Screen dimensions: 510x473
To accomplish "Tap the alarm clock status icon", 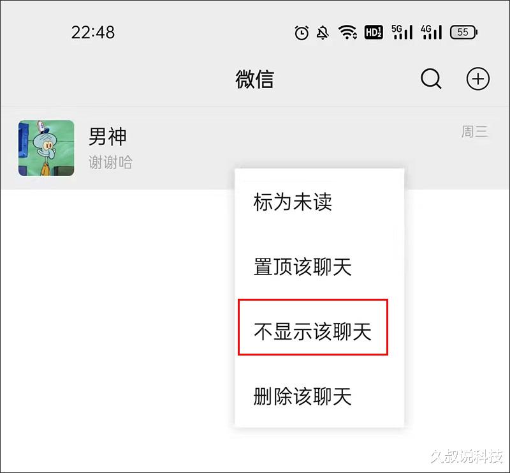I will 302,33.
